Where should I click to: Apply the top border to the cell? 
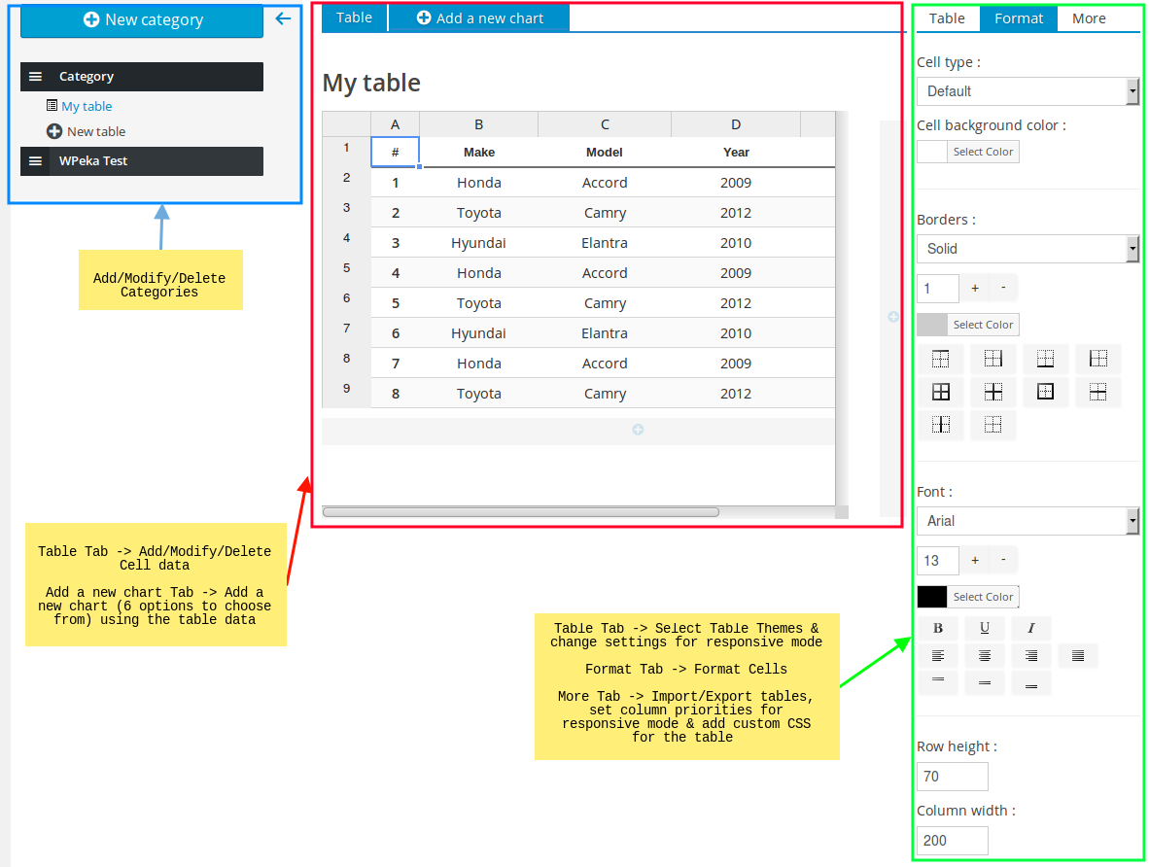tap(941, 360)
